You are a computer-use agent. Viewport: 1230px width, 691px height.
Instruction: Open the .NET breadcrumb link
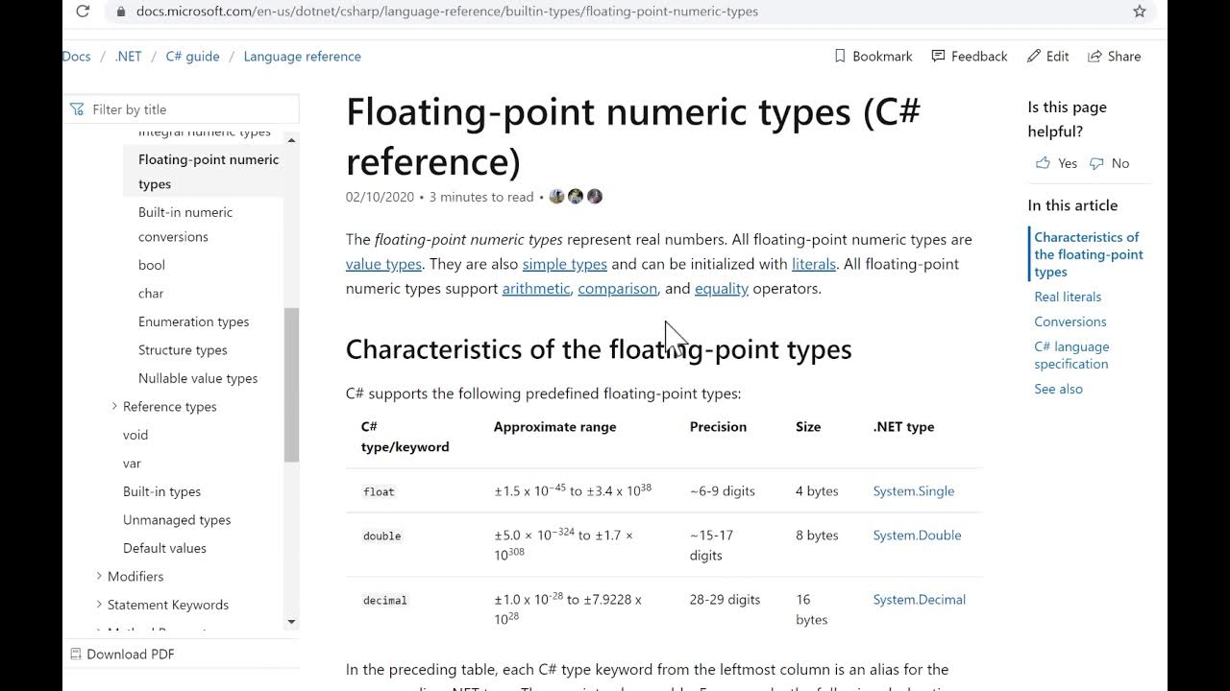[128, 56]
